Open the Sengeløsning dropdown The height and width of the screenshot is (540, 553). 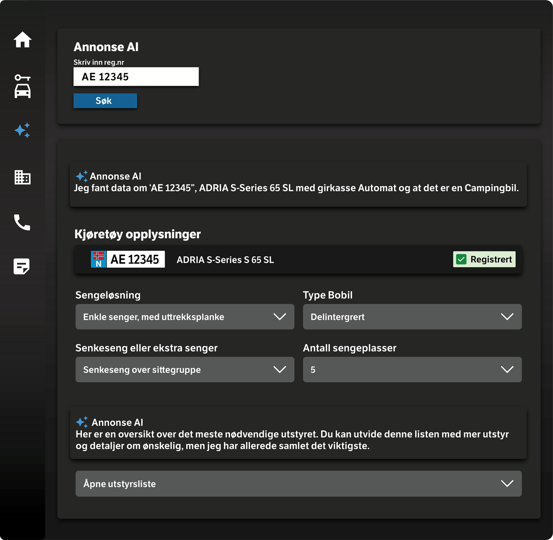click(185, 317)
